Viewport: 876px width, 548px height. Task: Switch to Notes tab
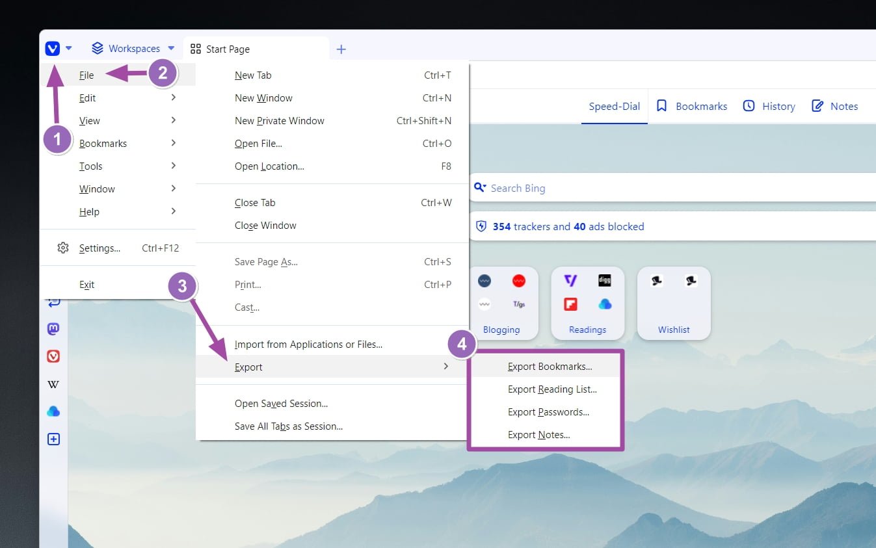(834, 106)
